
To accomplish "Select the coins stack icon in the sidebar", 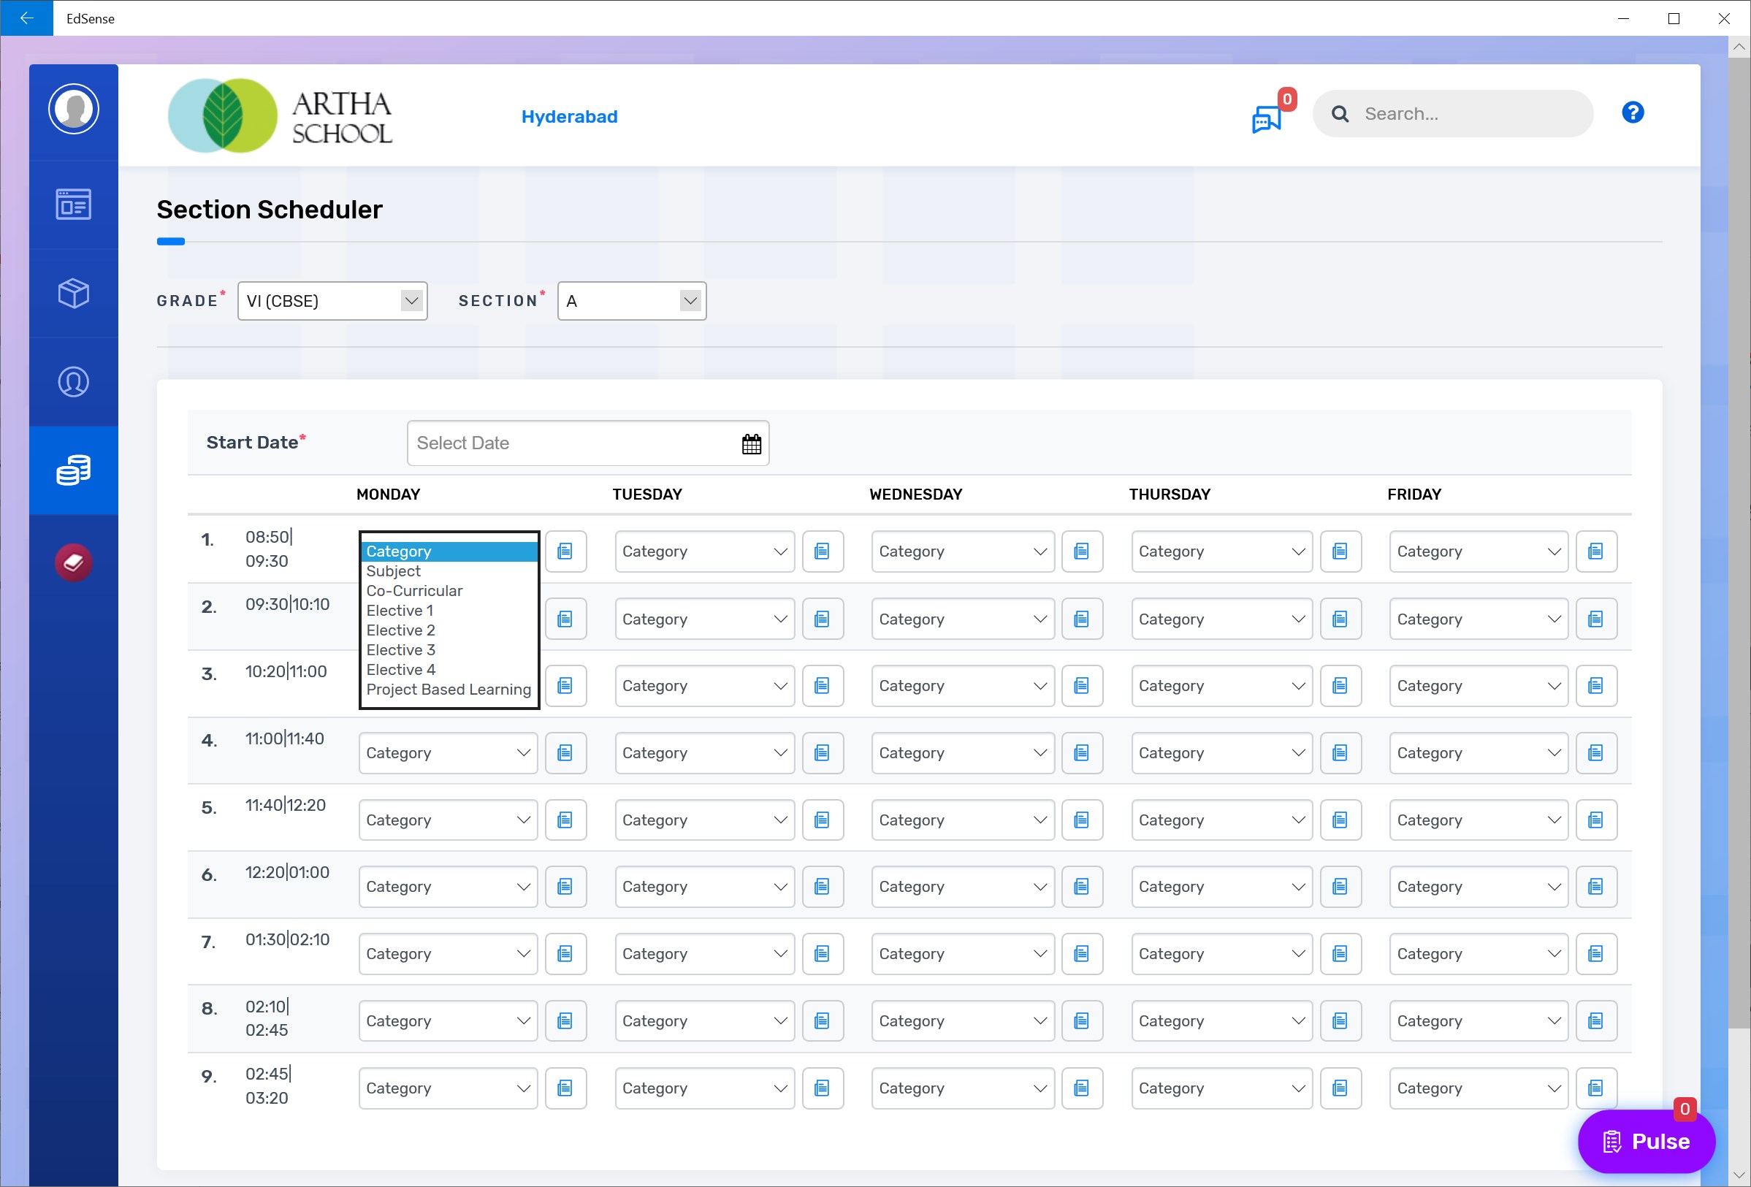I will click(x=73, y=470).
